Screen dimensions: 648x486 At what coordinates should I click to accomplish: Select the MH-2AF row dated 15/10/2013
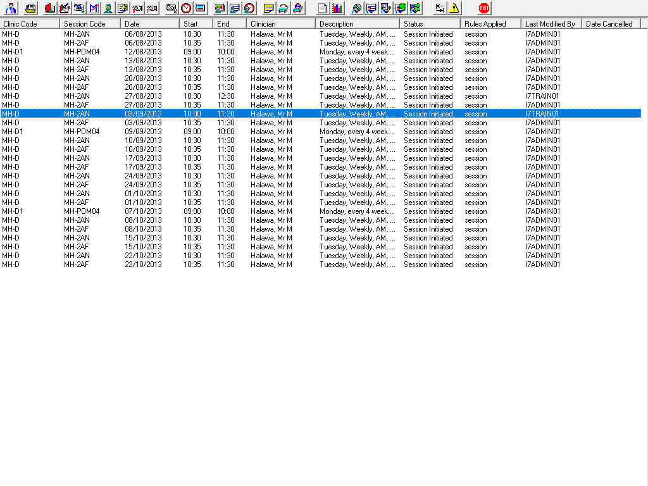(321, 247)
